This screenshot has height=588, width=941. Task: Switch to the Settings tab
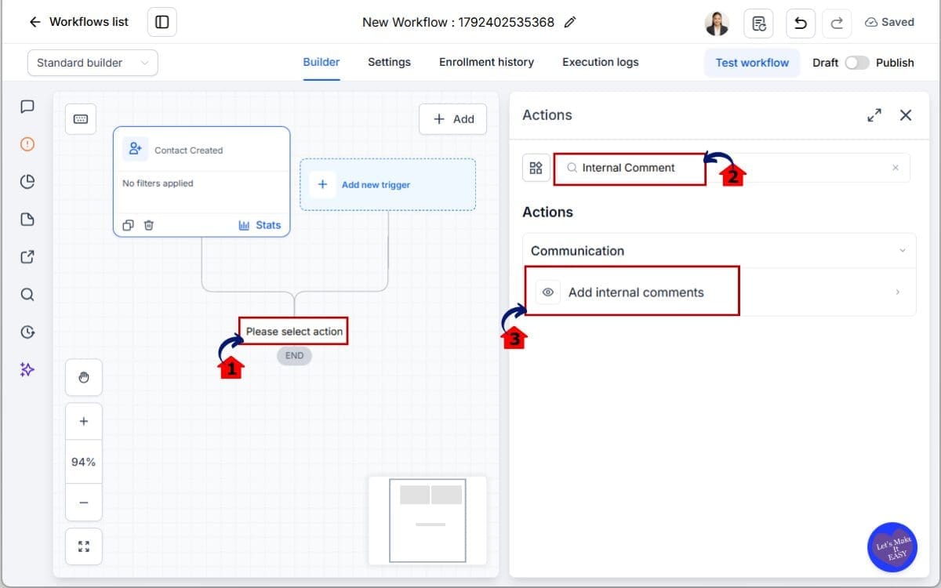[389, 62]
